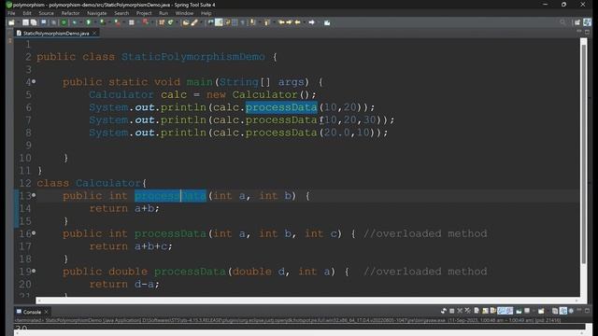
Task: Click 'return d-a;' on line 20
Action: pos(124,284)
